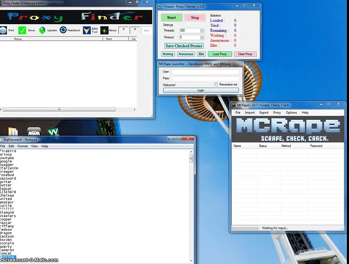Click the 'qwerty' line in Notepad
The image size is (349, 264).
6,247
